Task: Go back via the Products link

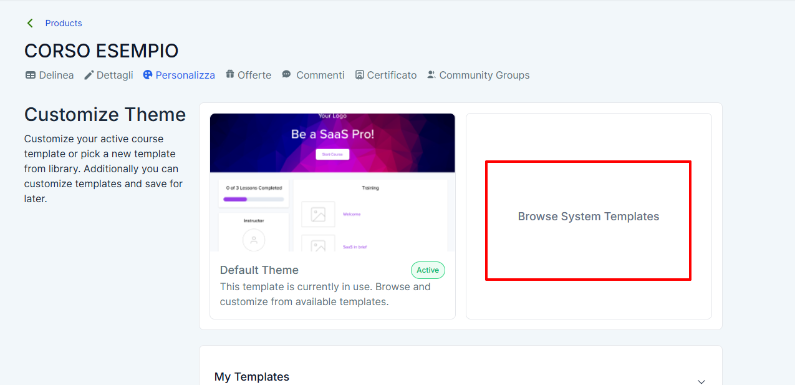Action: pos(64,23)
